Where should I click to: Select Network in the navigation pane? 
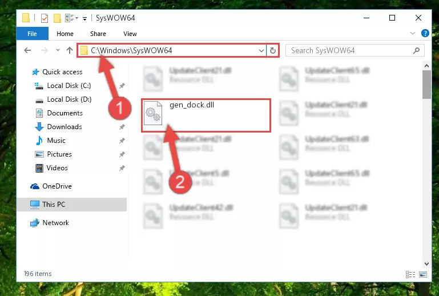click(55, 223)
